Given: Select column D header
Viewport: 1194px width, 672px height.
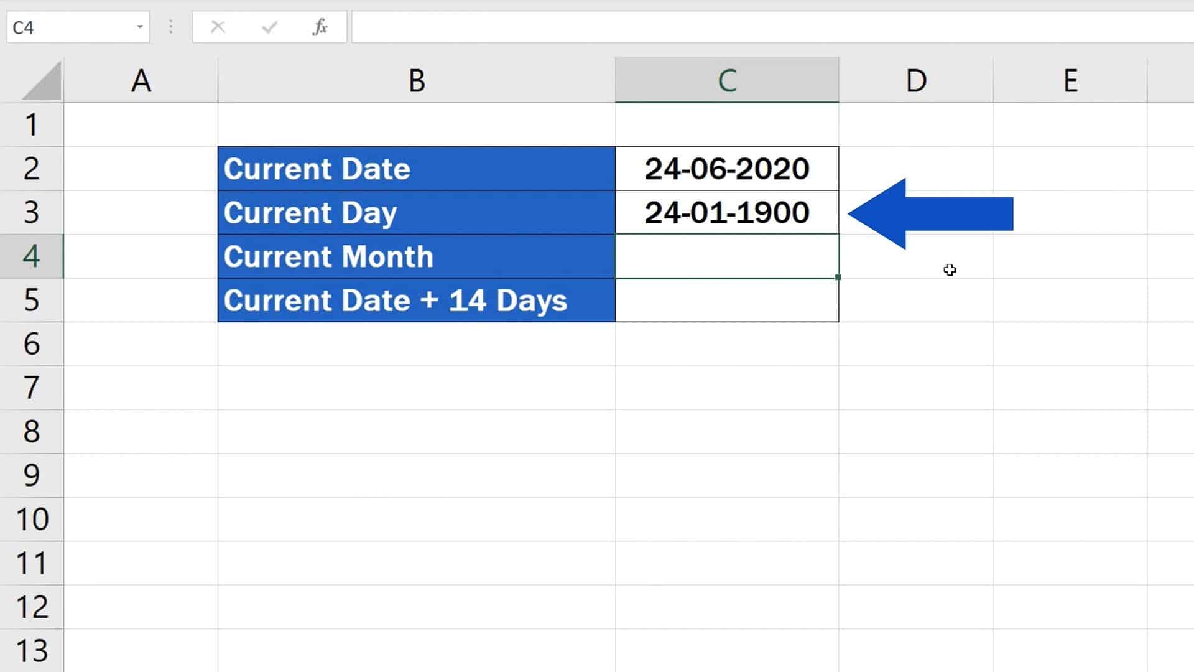Looking at the screenshot, I should pos(915,80).
